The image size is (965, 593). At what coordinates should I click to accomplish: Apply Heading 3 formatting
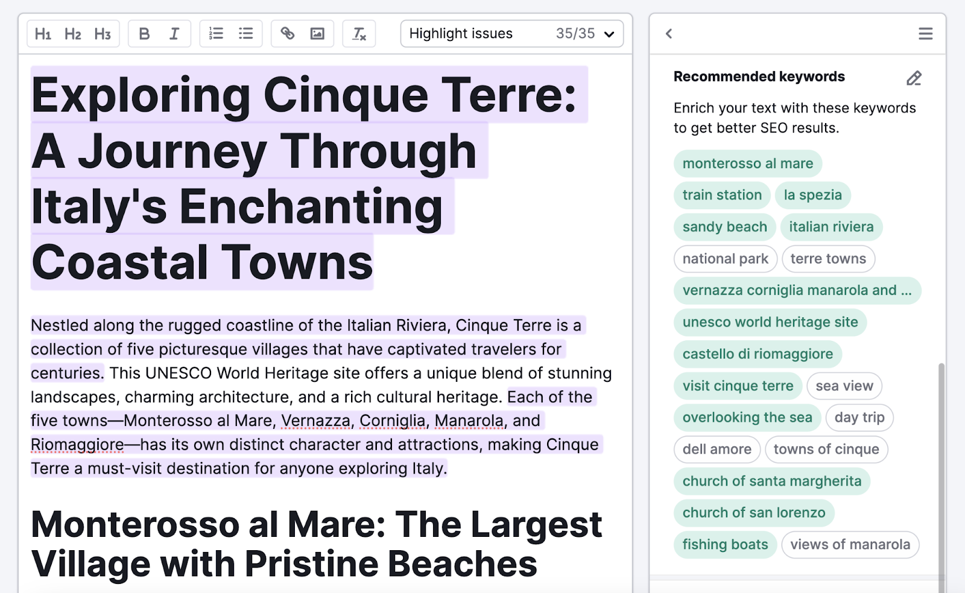point(102,34)
